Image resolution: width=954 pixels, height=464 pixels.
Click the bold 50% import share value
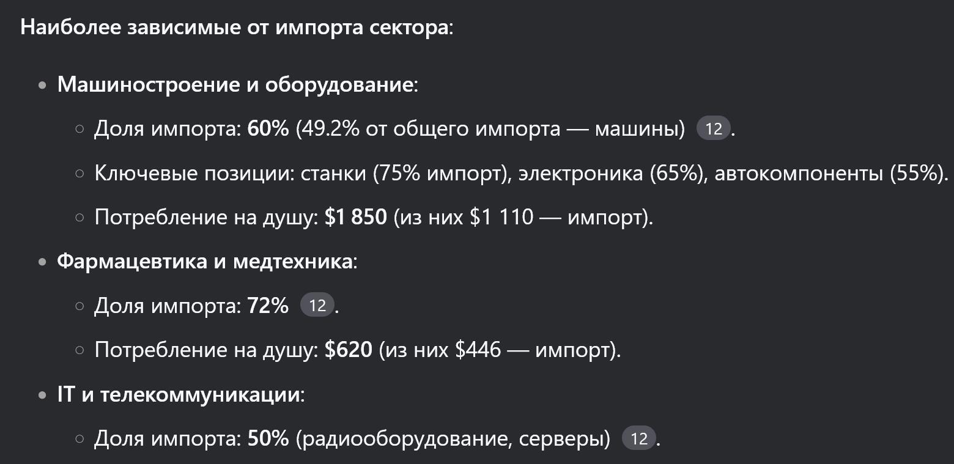click(x=268, y=438)
